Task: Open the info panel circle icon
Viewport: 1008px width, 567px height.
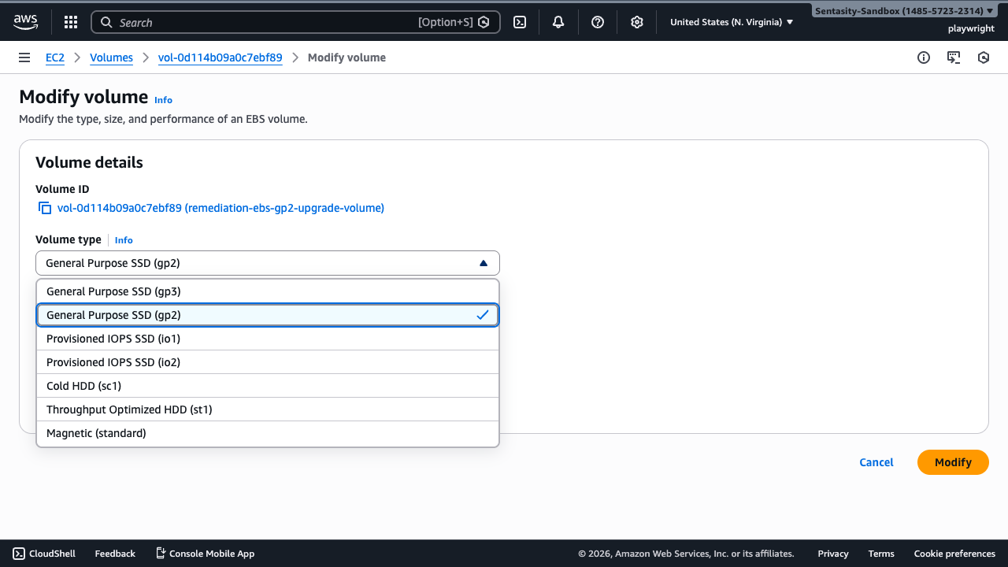Action: click(x=924, y=57)
